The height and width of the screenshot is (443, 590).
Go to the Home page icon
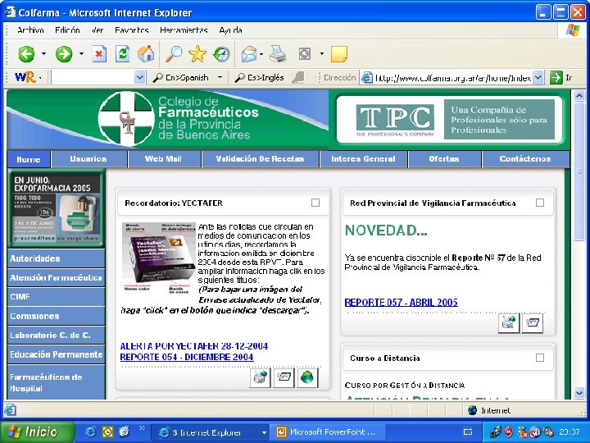tap(146, 54)
